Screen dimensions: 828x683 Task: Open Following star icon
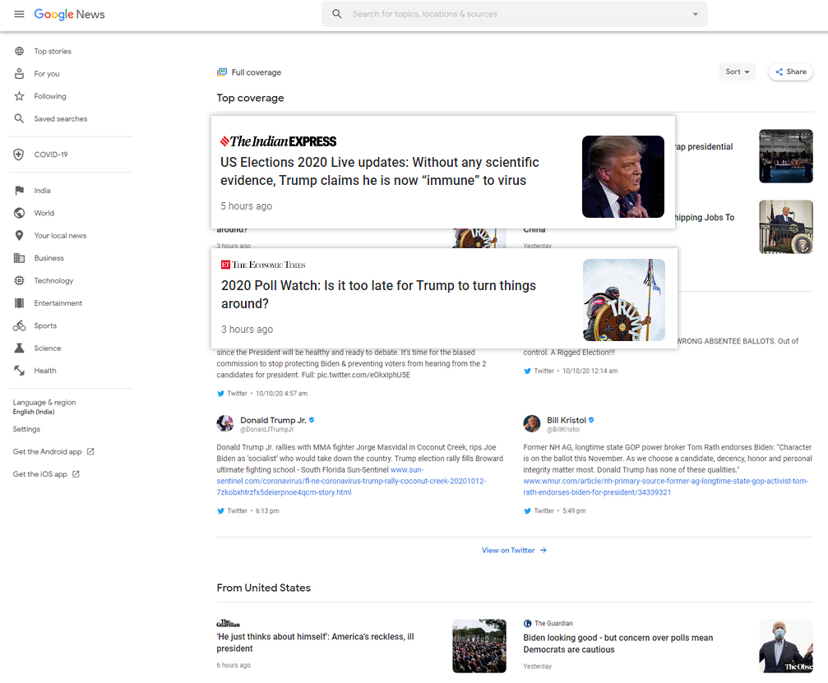(20, 96)
